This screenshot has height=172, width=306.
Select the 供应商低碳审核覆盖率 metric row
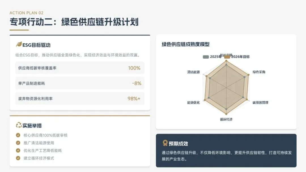[80, 68]
